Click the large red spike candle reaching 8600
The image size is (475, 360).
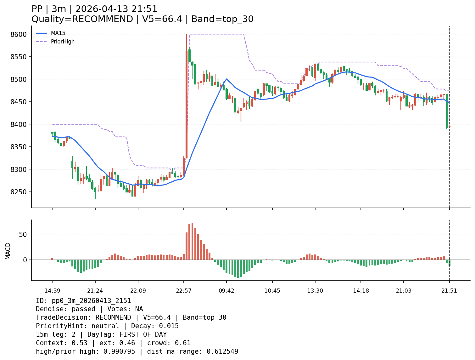click(187, 104)
